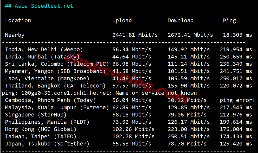Image resolution: width=258 pixels, height=153 pixels.
Task: Select 'India, New Delhi (Weebo)' row label
Action: [44, 49]
